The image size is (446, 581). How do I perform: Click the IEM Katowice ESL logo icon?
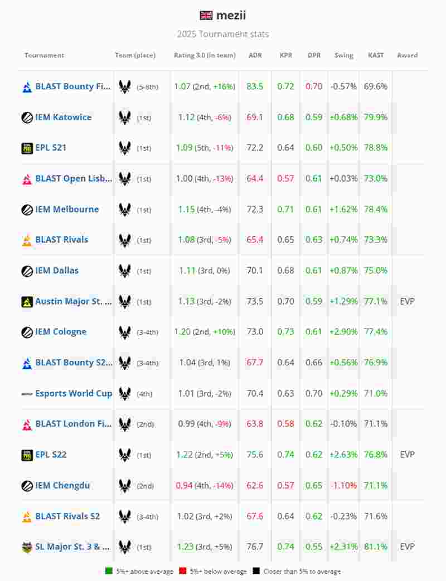(27, 118)
